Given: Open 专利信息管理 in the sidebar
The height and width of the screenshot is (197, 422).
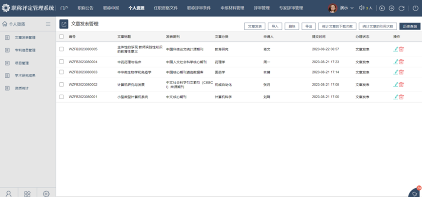Looking at the screenshot, I should (x=25, y=50).
